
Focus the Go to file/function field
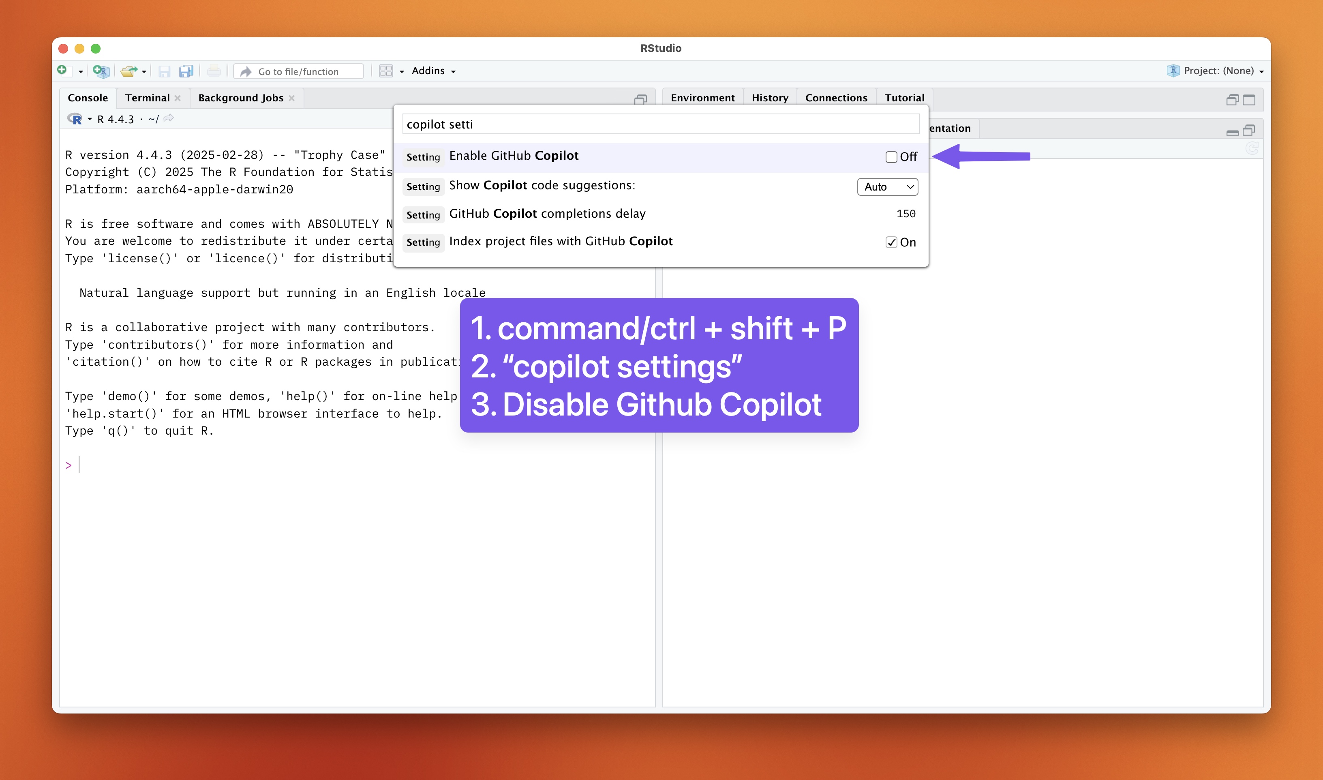coord(298,71)
